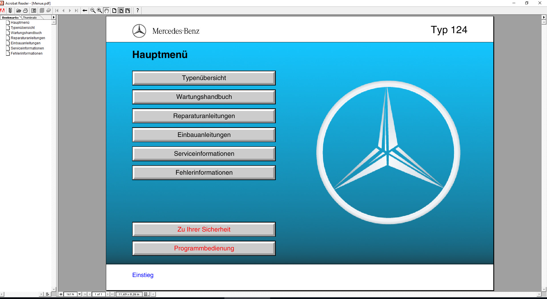Set fit in window page view icon

(x=121, y=11)
